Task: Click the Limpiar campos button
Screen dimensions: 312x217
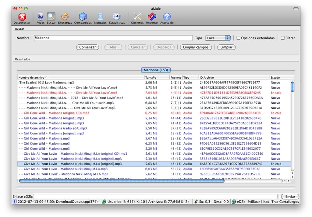Action: (x=196, y=47)
